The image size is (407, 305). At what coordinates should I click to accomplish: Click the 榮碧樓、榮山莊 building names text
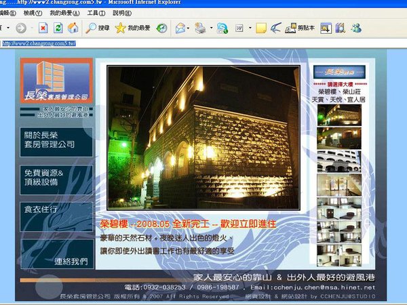(x=340, y=91)
